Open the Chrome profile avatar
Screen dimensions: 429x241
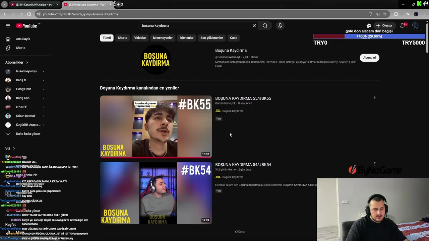click(x=416, y=14)
